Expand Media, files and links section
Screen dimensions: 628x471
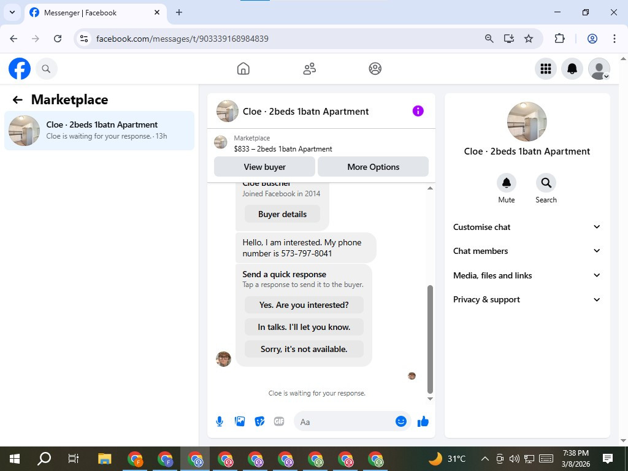(526, 275)
